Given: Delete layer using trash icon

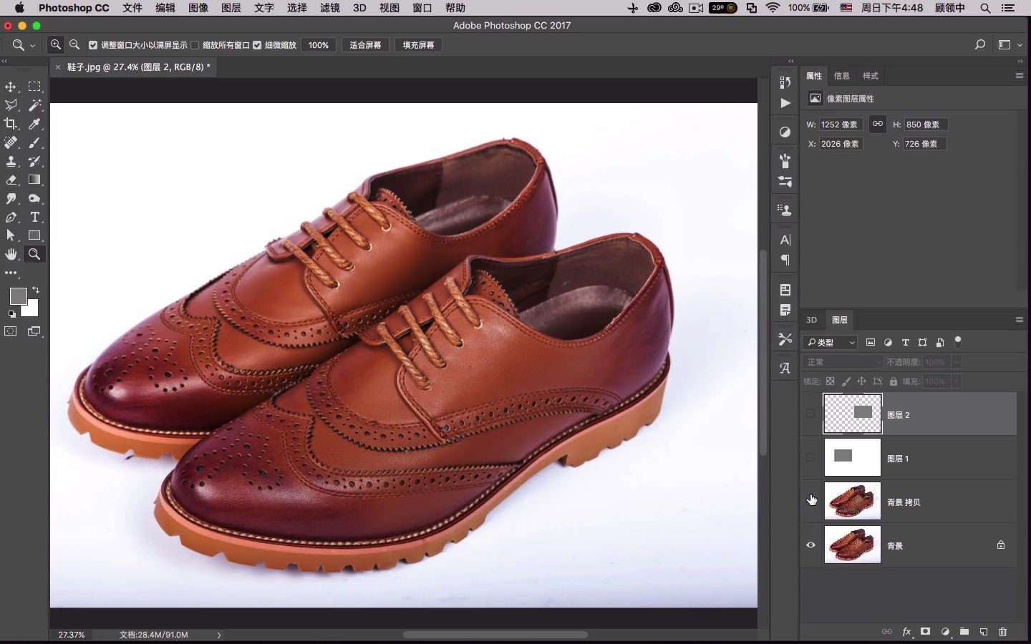Looking at the screenshot, I should [1002, 632].
